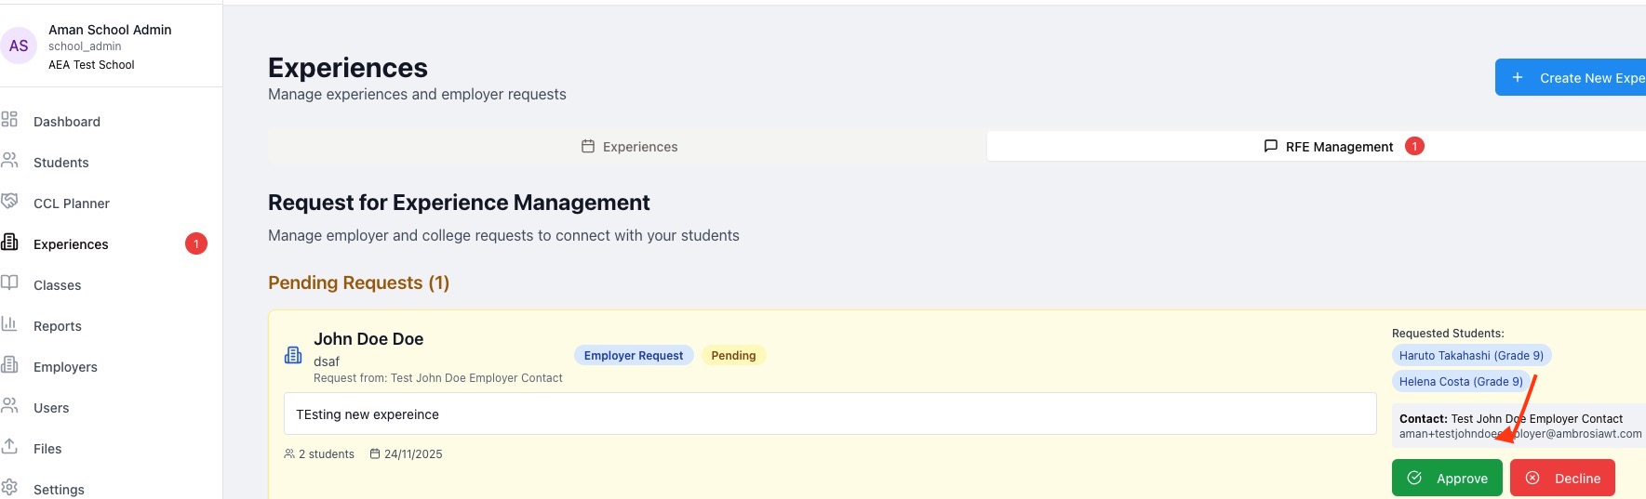Viewport: 1646px width, 499px height.
Task: Click the Settings gear icon
Action: pyautogui.click(x=9, y=488)
